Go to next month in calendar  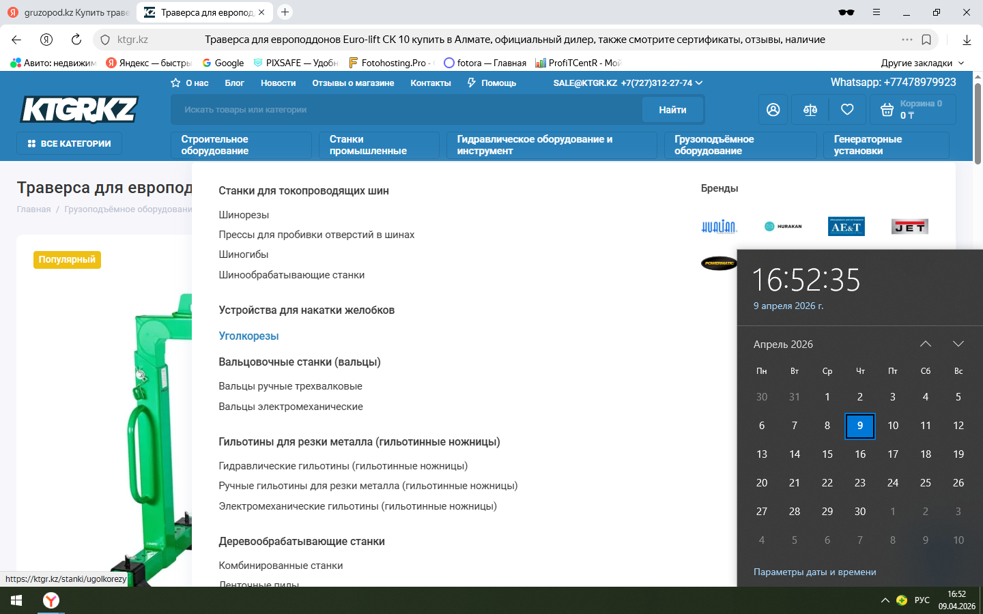point(958,344)
